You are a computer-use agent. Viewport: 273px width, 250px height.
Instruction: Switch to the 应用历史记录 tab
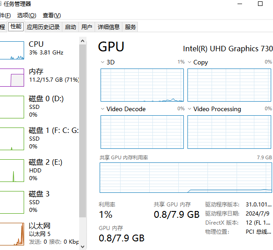click(43, 27)
